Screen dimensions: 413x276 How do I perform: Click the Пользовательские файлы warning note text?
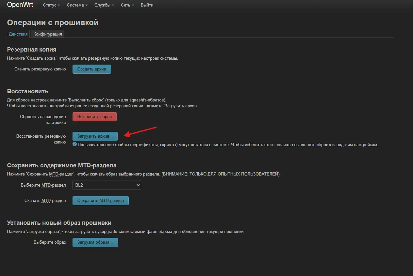pos(228,145)
